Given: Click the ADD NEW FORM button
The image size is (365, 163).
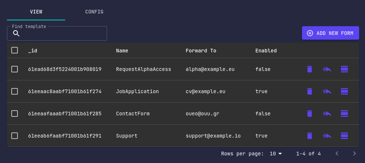Looking at the screenshot, I should pyautogui.click(x=330, y=33).
